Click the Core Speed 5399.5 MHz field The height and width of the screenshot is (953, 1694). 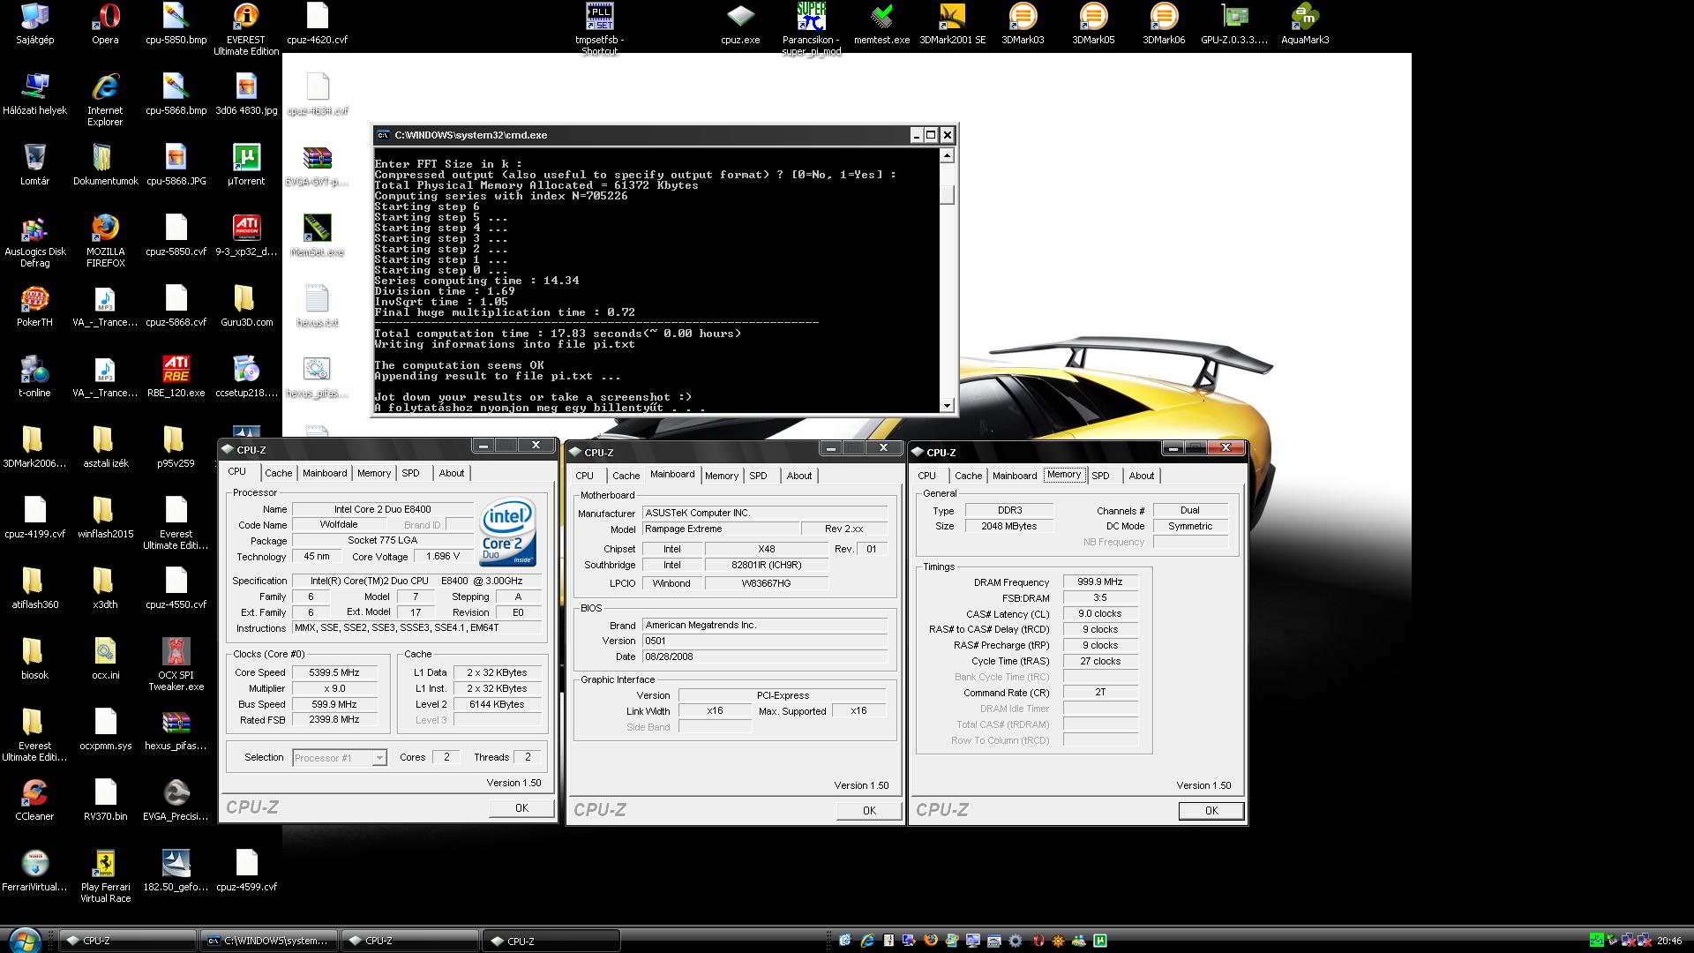point(334,672)
